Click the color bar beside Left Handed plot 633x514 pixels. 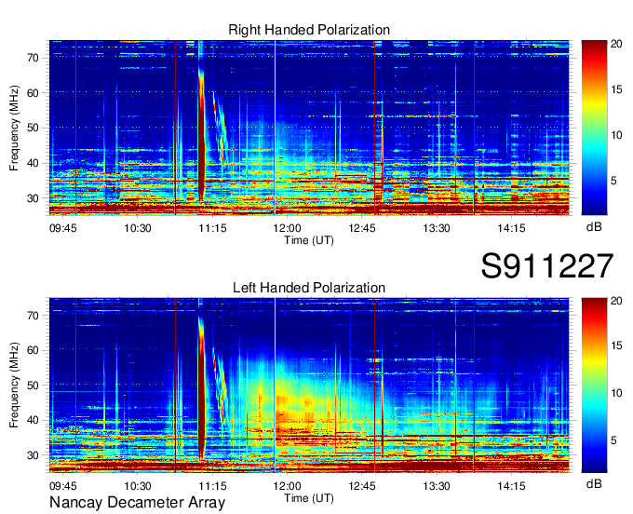[x=594, y=385]
